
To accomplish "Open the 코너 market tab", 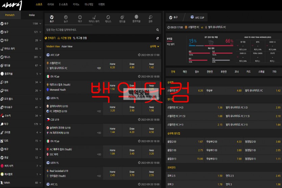I will (237, 72).
